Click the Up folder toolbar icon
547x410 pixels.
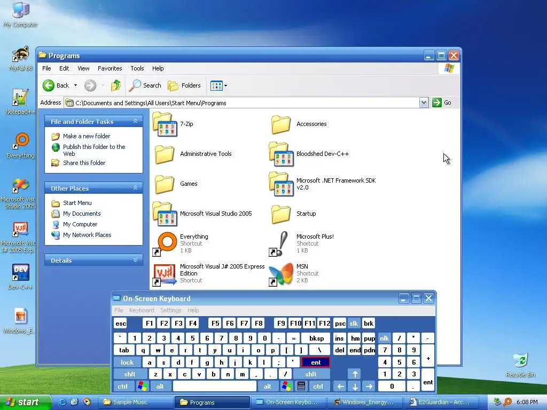coord(116,85)
